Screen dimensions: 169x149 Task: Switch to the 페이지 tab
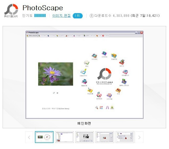69,36
